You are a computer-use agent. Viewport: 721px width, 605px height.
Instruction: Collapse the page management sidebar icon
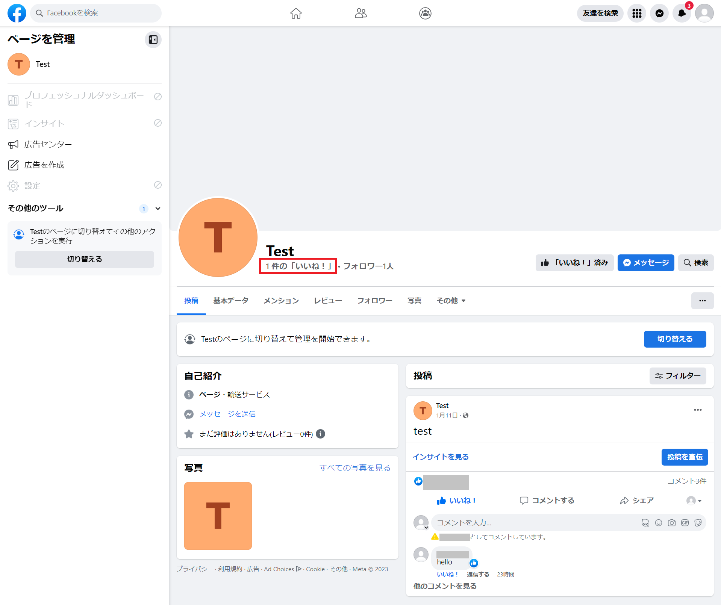tap(153, 39)
